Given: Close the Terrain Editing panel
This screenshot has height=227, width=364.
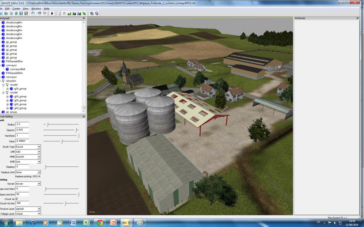Looking at the screenshot, I should [84, 116].
